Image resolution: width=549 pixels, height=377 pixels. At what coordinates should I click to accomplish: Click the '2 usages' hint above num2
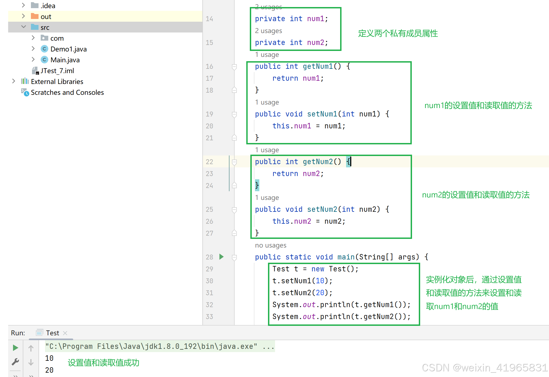pyautogui.click(x=268, y=31)
